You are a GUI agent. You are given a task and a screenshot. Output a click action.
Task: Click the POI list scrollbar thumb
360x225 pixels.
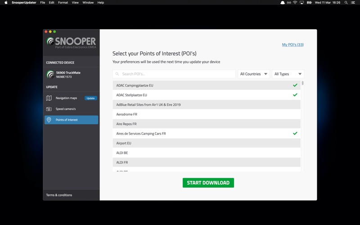(302, 83)
